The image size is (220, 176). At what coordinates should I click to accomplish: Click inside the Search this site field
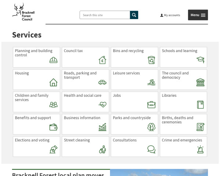point(105,15)
